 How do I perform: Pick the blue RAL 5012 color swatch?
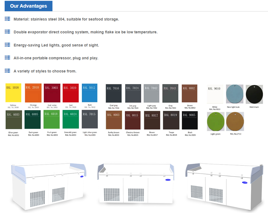90,93
